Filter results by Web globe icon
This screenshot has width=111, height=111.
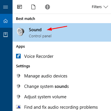(x=47, y=7)
